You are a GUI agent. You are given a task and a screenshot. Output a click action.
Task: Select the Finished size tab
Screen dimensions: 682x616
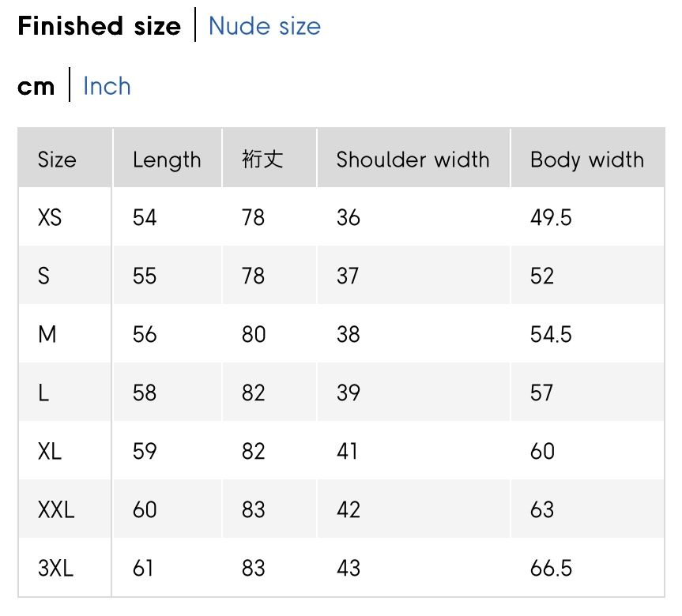[x=100, y=26]
